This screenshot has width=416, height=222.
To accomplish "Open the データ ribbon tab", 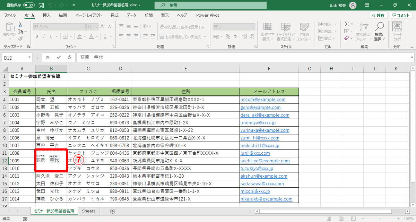I will click(x=131, y=15).
